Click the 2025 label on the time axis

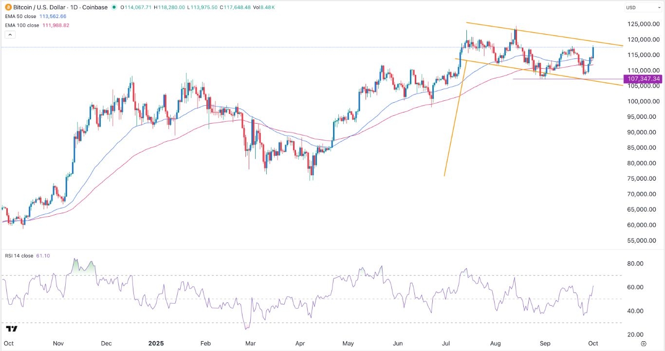156,343
